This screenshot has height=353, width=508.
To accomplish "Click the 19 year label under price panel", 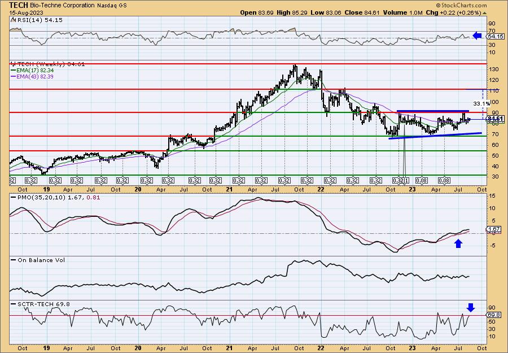I will pos(46,190).
